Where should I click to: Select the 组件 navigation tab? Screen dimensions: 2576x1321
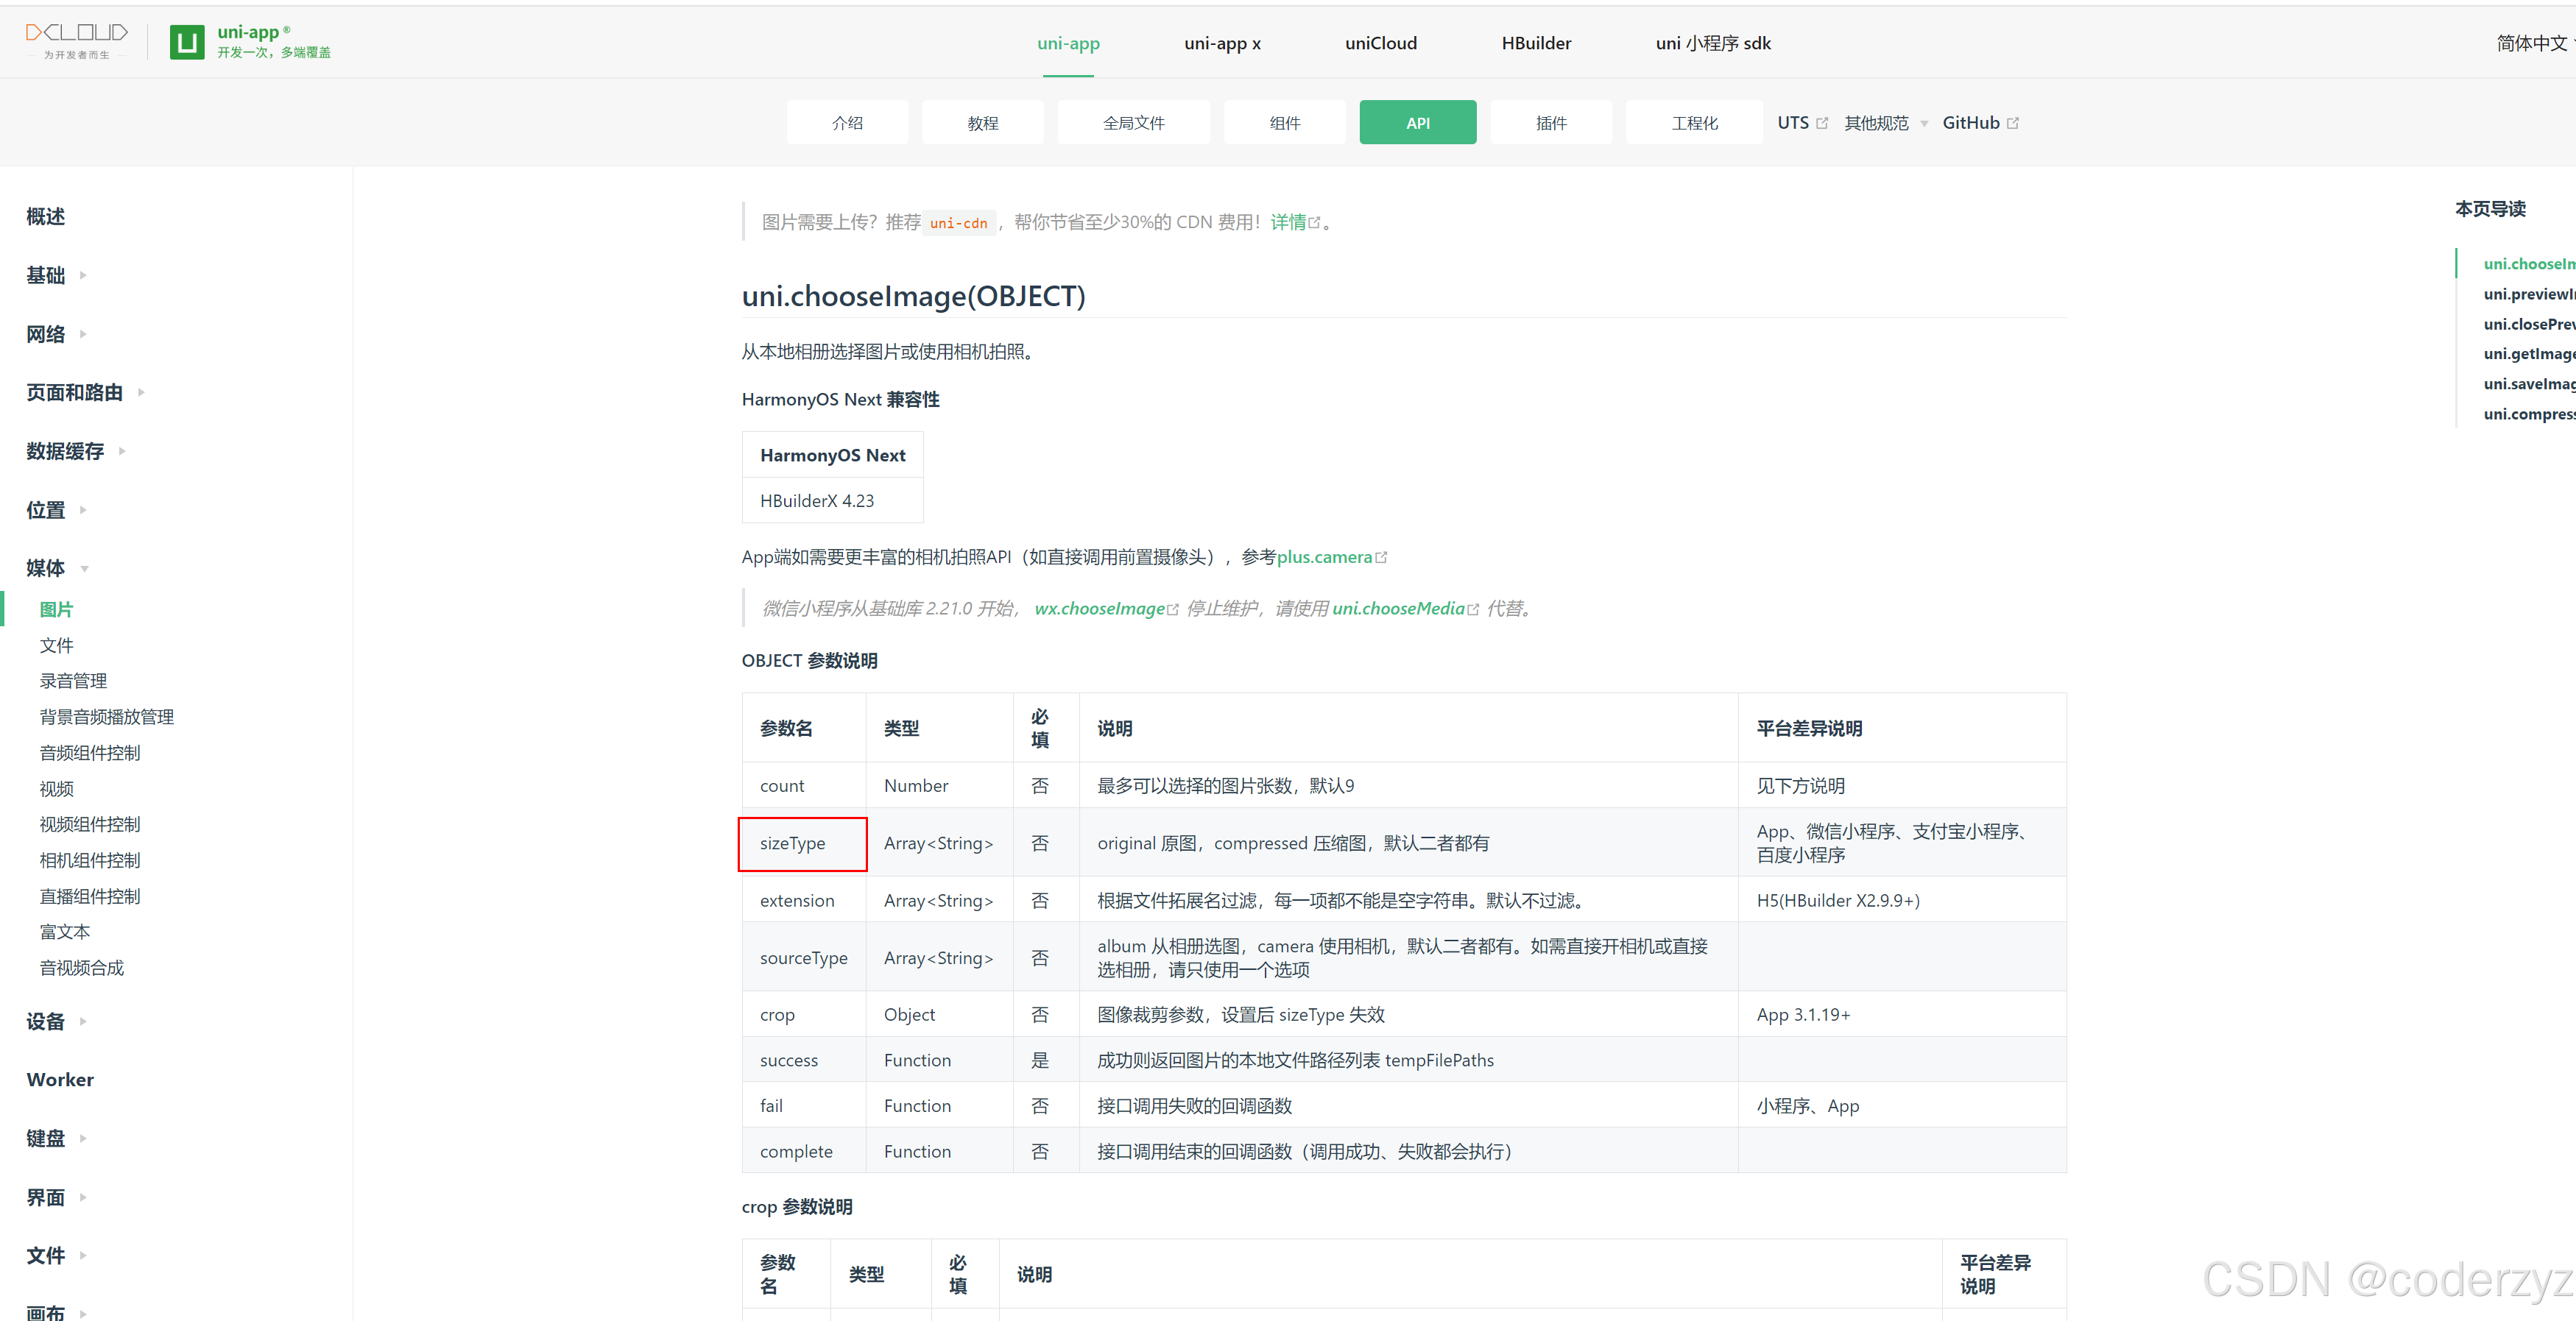[1284, 123]
